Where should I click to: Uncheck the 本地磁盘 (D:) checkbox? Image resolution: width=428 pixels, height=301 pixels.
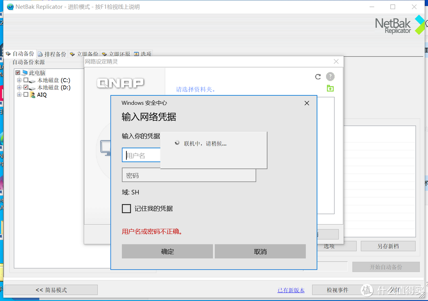(x=25, y=87)
